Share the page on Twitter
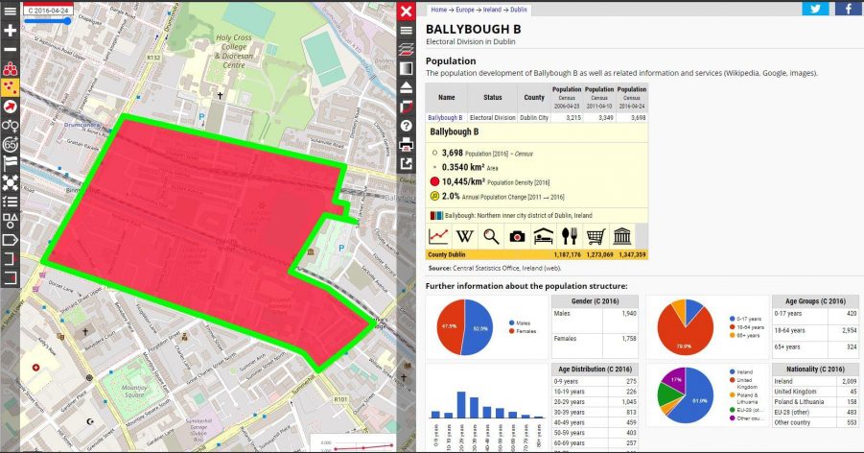 tap(815, 9)
